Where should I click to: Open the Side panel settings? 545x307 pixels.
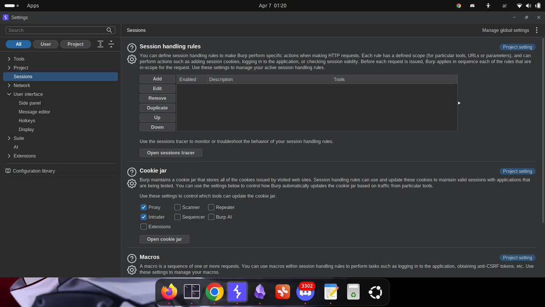pos(30,103)
